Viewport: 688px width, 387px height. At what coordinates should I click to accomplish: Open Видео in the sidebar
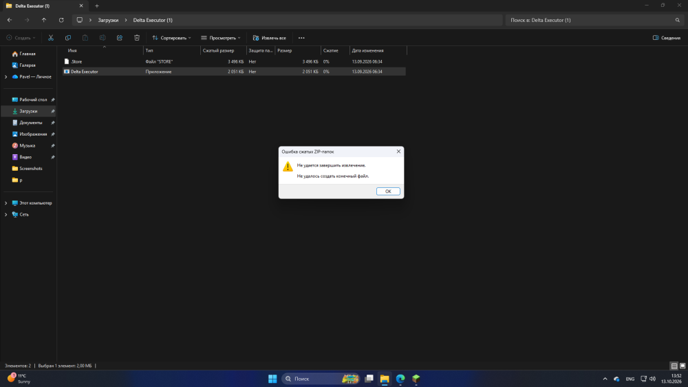[25, 157]
